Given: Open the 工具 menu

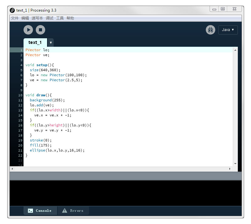Looking at the screenshot, I should (x=60, y=18).
